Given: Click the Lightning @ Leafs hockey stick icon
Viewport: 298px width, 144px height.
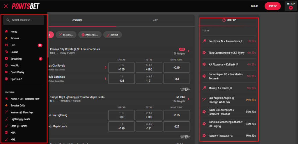Looking at the screenshot, I should pyautogui.click(x=6, y=119).
